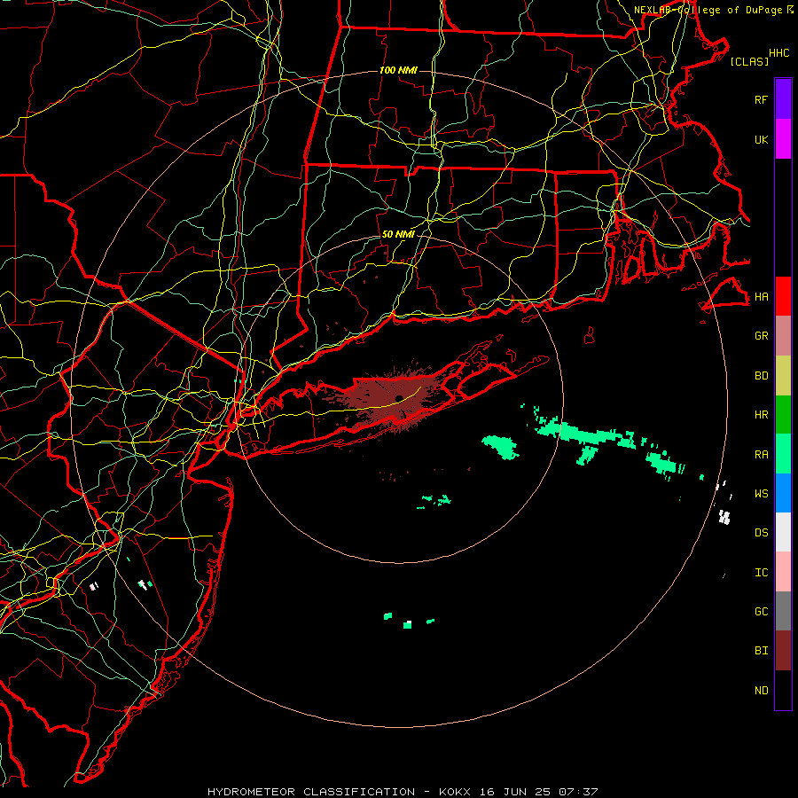Click the WS blue legend swatch
Image resolution: width=798 pixels, height=798 pixels.
tap(783, 493)
